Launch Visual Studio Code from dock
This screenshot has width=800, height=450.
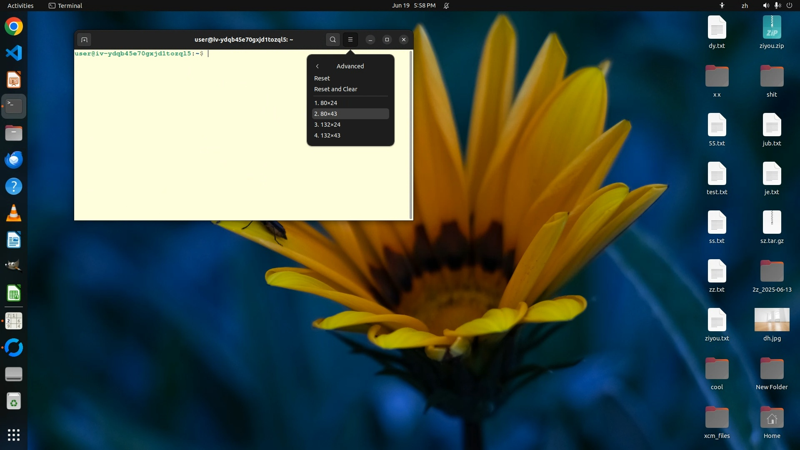tap(14, 53)
